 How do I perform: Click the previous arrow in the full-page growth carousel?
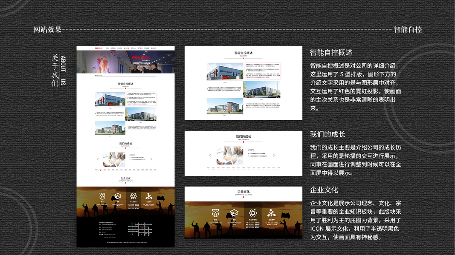click(x=98, y=159)
